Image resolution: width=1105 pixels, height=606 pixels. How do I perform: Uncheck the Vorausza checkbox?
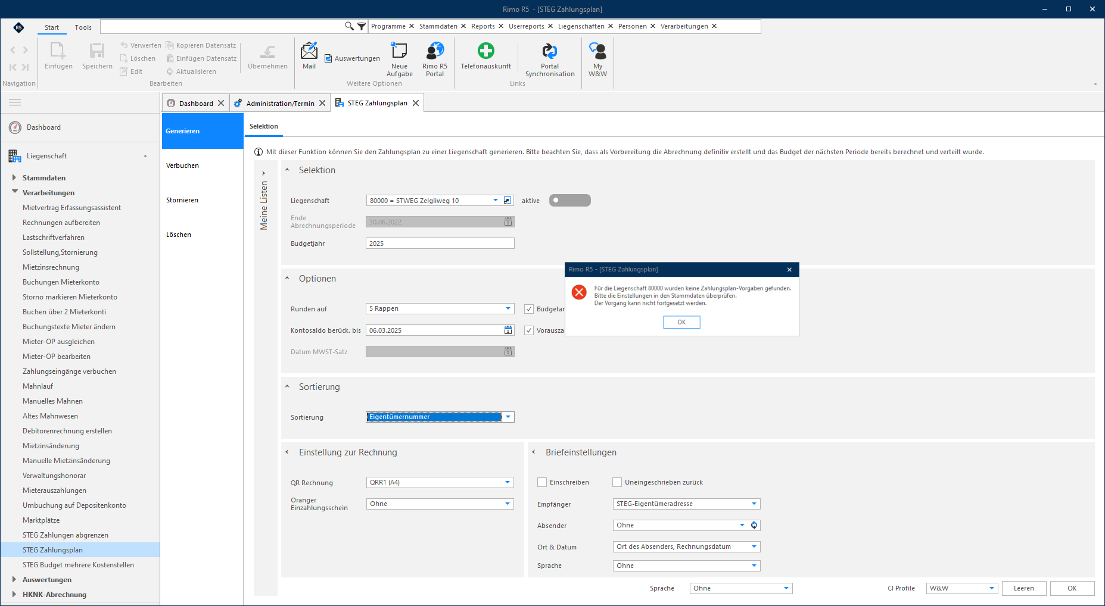[x=529, y=330]
